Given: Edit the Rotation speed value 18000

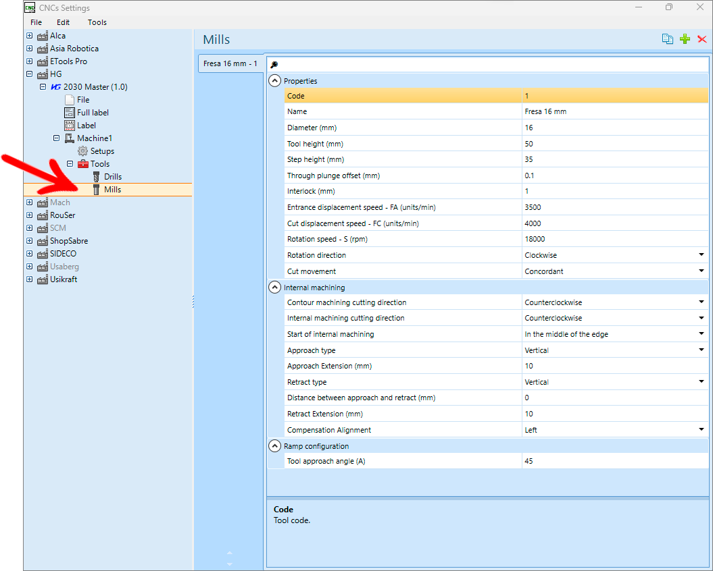Looking at the screenshot, I should (615, 239).
